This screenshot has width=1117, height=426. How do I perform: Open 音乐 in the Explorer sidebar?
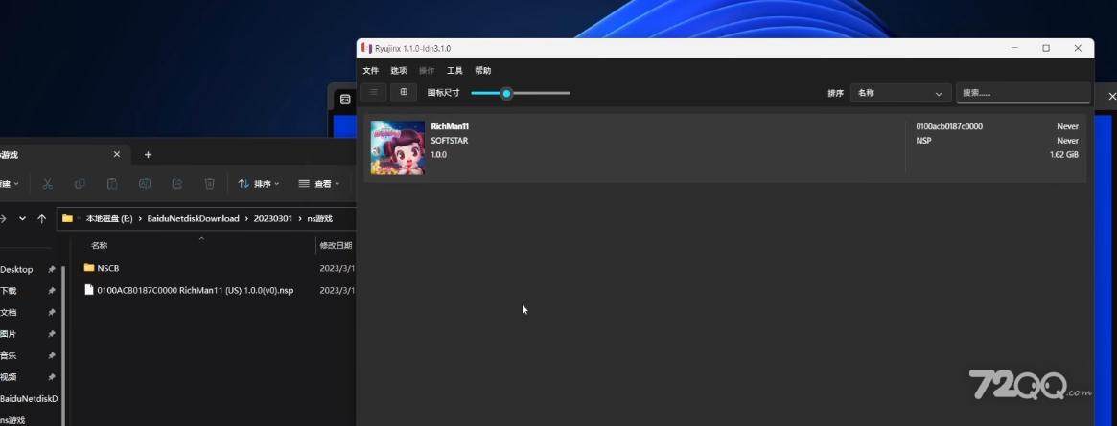(9, 355)
